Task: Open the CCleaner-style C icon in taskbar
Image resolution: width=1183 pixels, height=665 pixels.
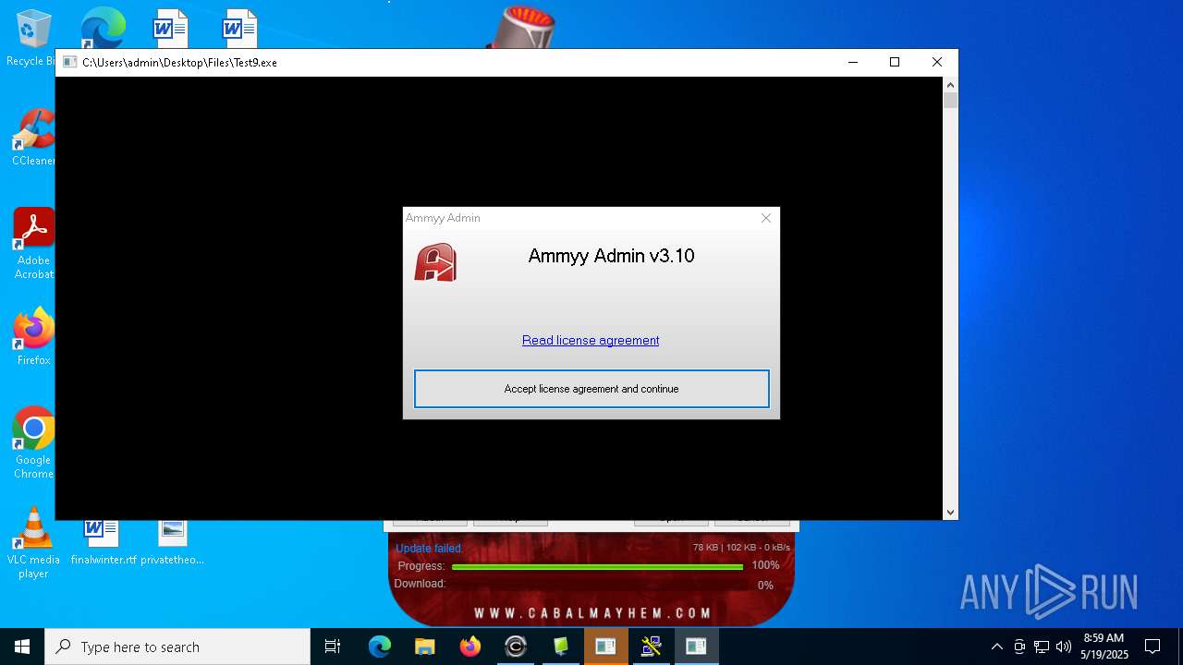Action: coord(516,647)
